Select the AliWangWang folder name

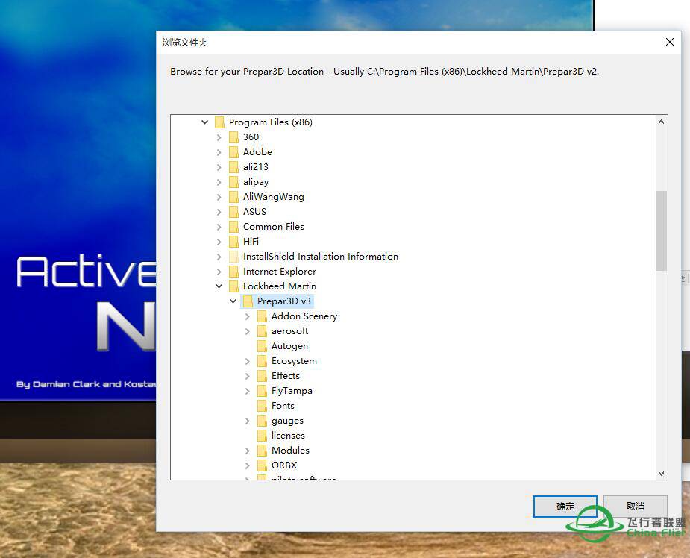pos(273,197)
